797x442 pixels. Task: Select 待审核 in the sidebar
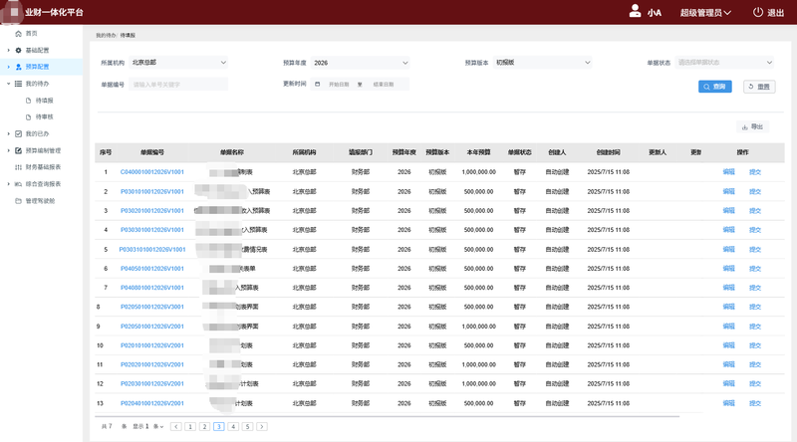tap(44, 117)
